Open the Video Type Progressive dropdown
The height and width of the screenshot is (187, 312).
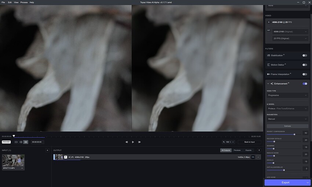point(287,95)
